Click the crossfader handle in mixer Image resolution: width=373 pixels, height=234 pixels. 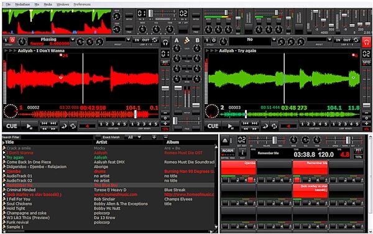pos(175,121)
